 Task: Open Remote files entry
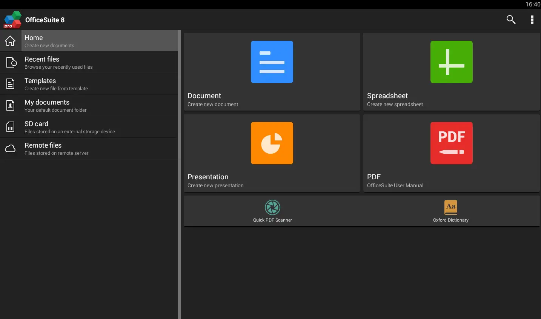[89, 148]
